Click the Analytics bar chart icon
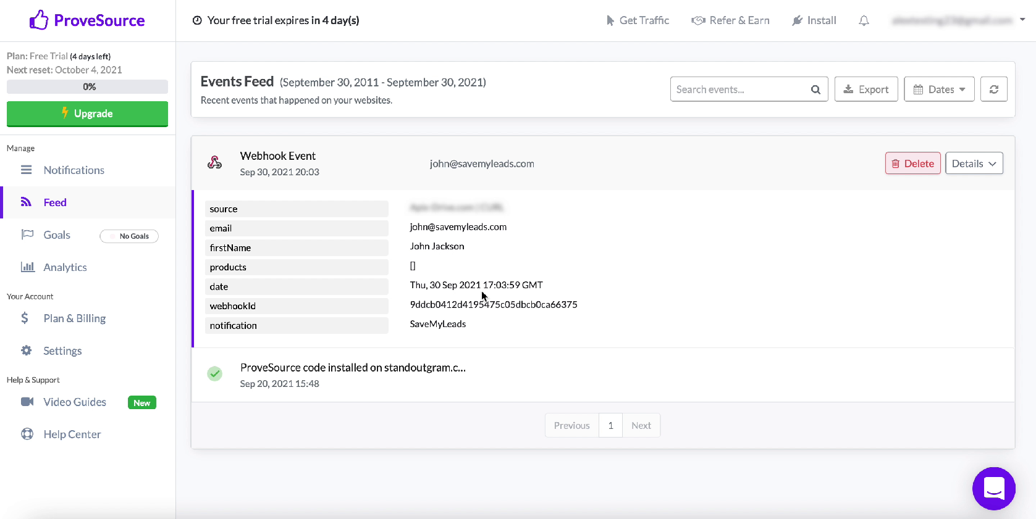1036x519 pixels. pos(27,267)
